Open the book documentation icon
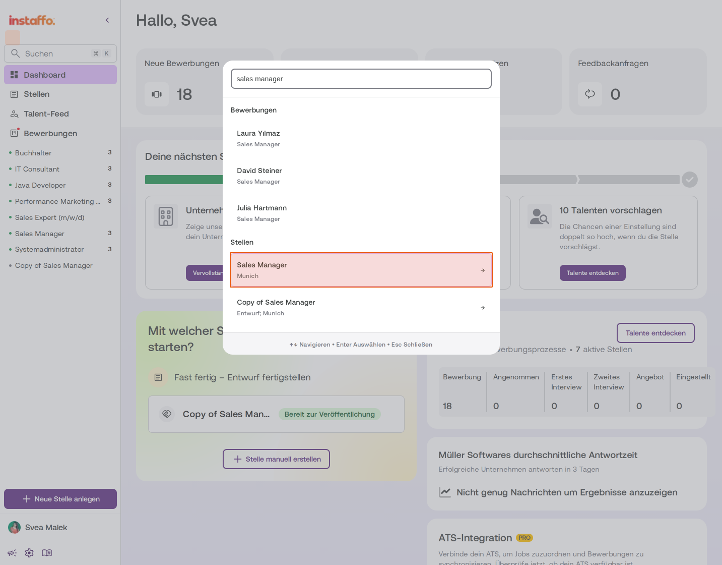Image resolution: width=722 pixels, height=565 pixels. [47, 553]
